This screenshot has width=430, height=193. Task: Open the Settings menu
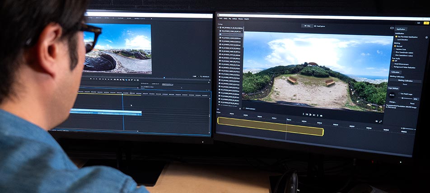(x=235, y=19)
